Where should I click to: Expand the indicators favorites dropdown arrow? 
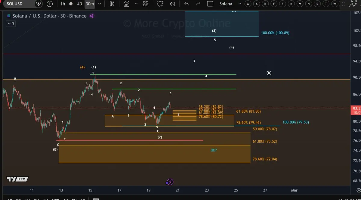point(136,4)
